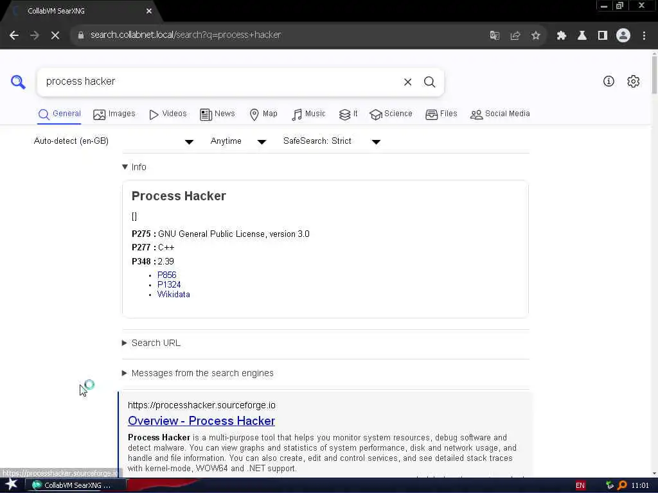
Task: Click the EN language indicator
Action: [x=580, y=485]
